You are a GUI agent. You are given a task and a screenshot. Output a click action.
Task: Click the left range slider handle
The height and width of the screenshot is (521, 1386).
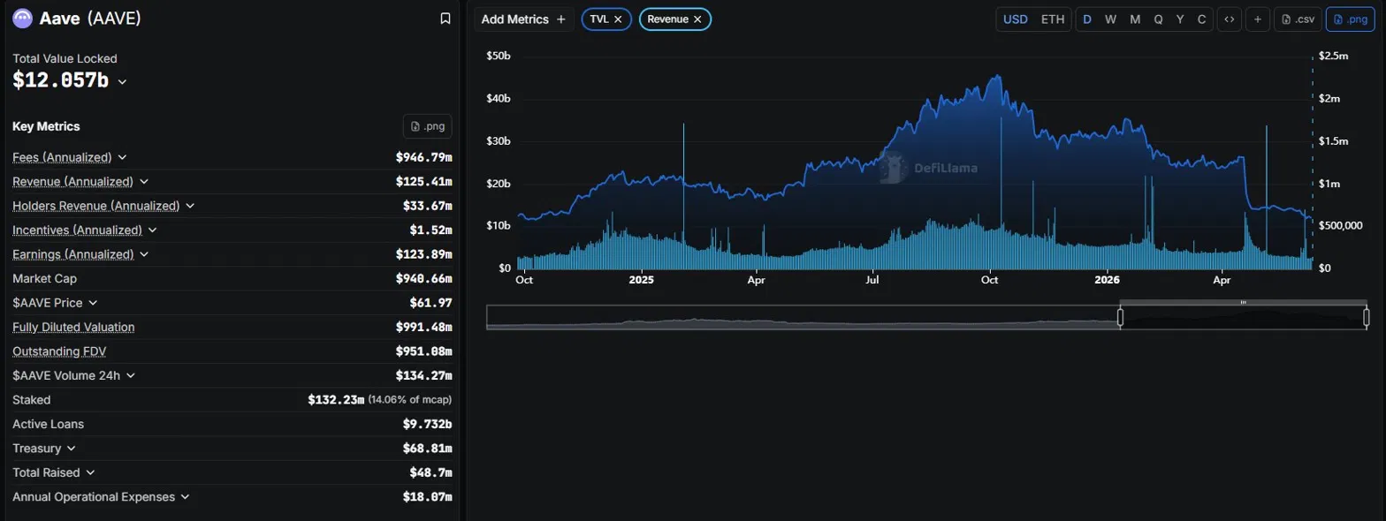tap(1121, 317)
